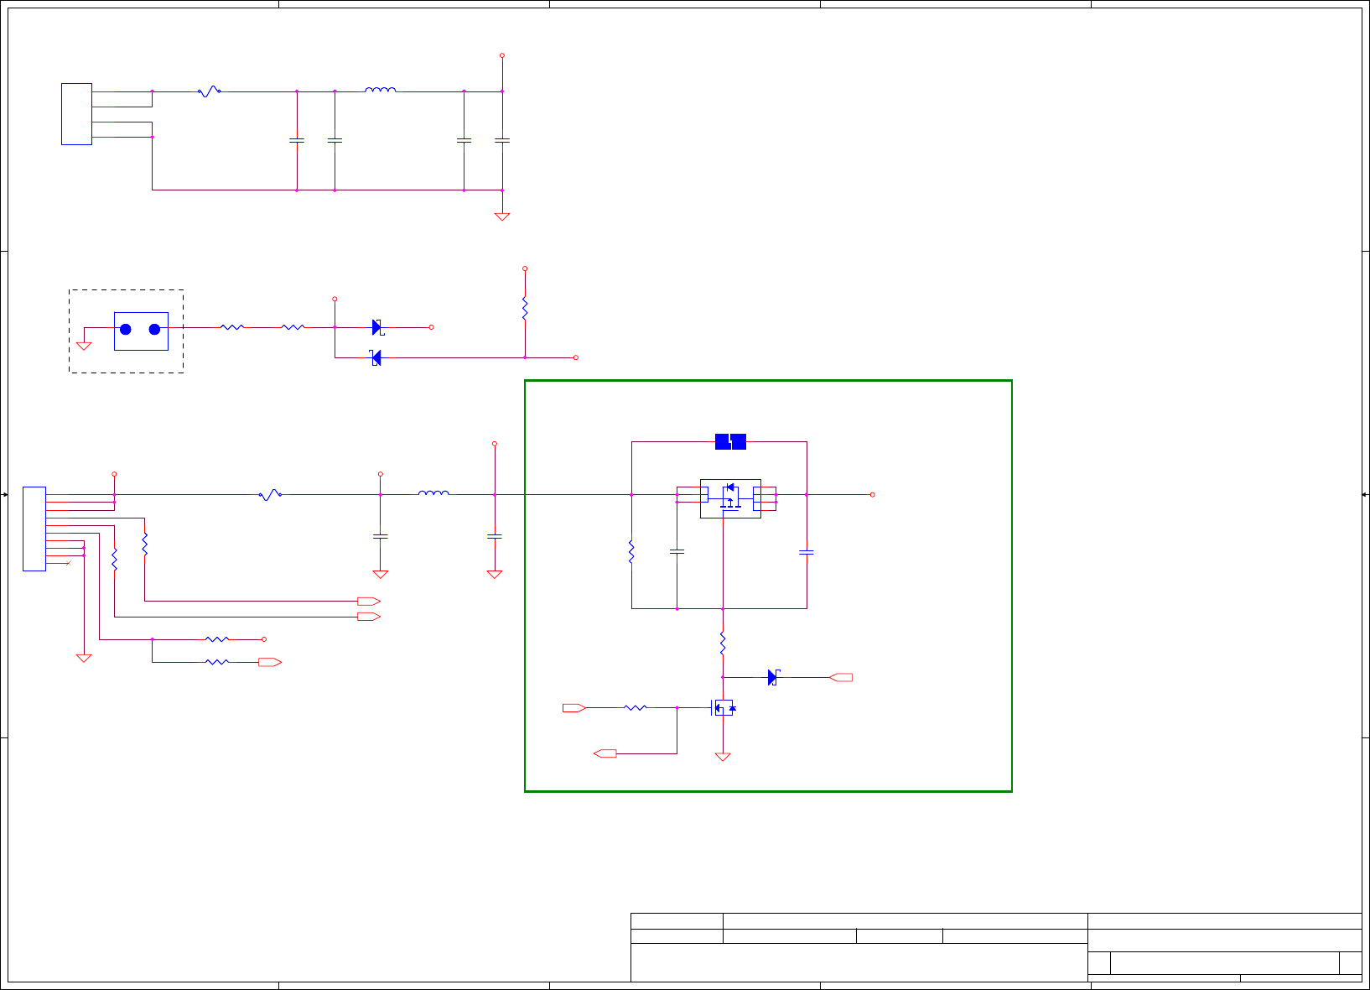This screenshot has width=1370, height=990.
Task: Click the power terminal circle atop the top circuit
Action: tap(502, 55)
